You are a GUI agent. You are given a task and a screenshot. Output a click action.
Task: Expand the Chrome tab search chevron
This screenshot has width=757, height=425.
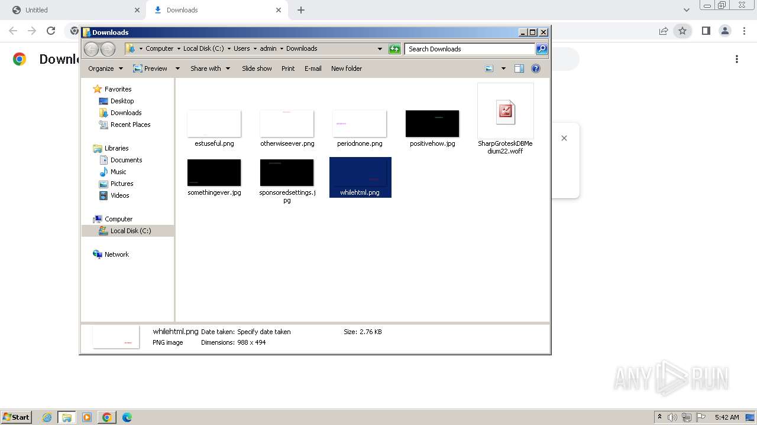[x=686, y=10]
